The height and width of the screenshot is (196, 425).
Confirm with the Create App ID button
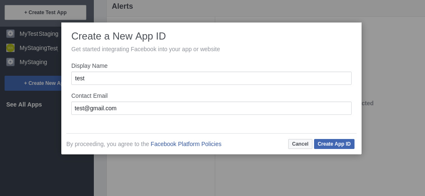click(334, 144)
